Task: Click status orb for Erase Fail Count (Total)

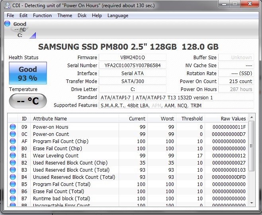Action: click(x=13, y=192)
